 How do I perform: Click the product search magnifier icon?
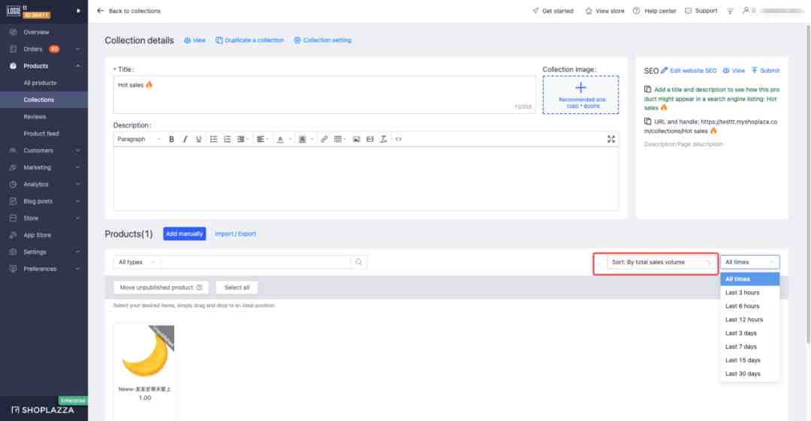358,262
